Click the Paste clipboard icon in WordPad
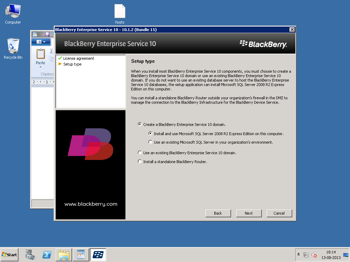 [x=40, y=54]
